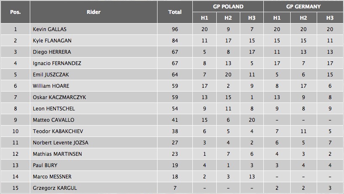344x194 pixels.
Task: Select H2 header under GP Poland
Action: (x=228, y=18)
